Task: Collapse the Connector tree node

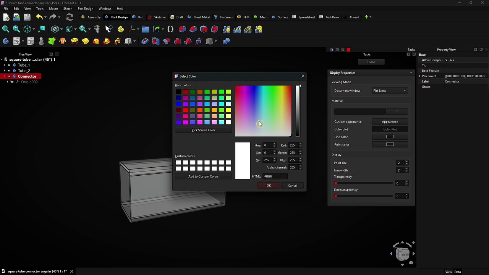Action: 4,76
